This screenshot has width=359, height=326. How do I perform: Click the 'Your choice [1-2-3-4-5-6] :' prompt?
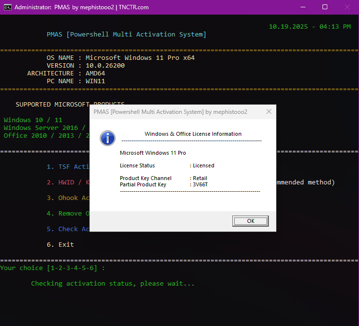coord(53,268)
